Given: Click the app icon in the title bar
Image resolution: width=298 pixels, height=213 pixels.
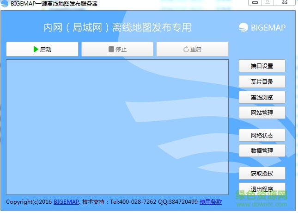Looking at the screenshot, I should [5, 3].
